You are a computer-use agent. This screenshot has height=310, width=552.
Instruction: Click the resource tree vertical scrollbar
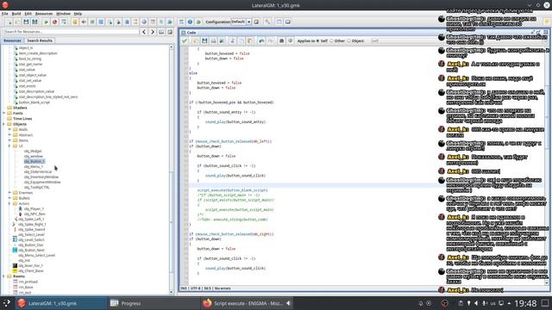172,170
